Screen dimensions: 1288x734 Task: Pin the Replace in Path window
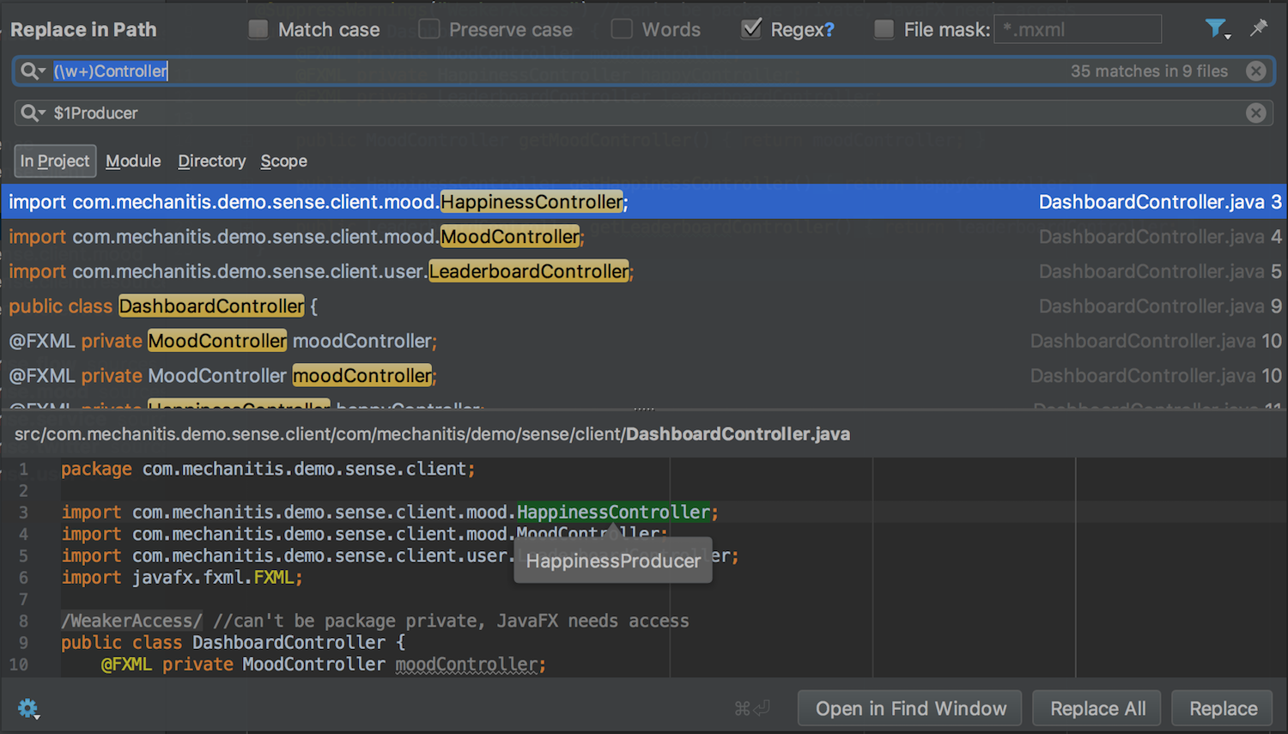[x=1259, y=28]
